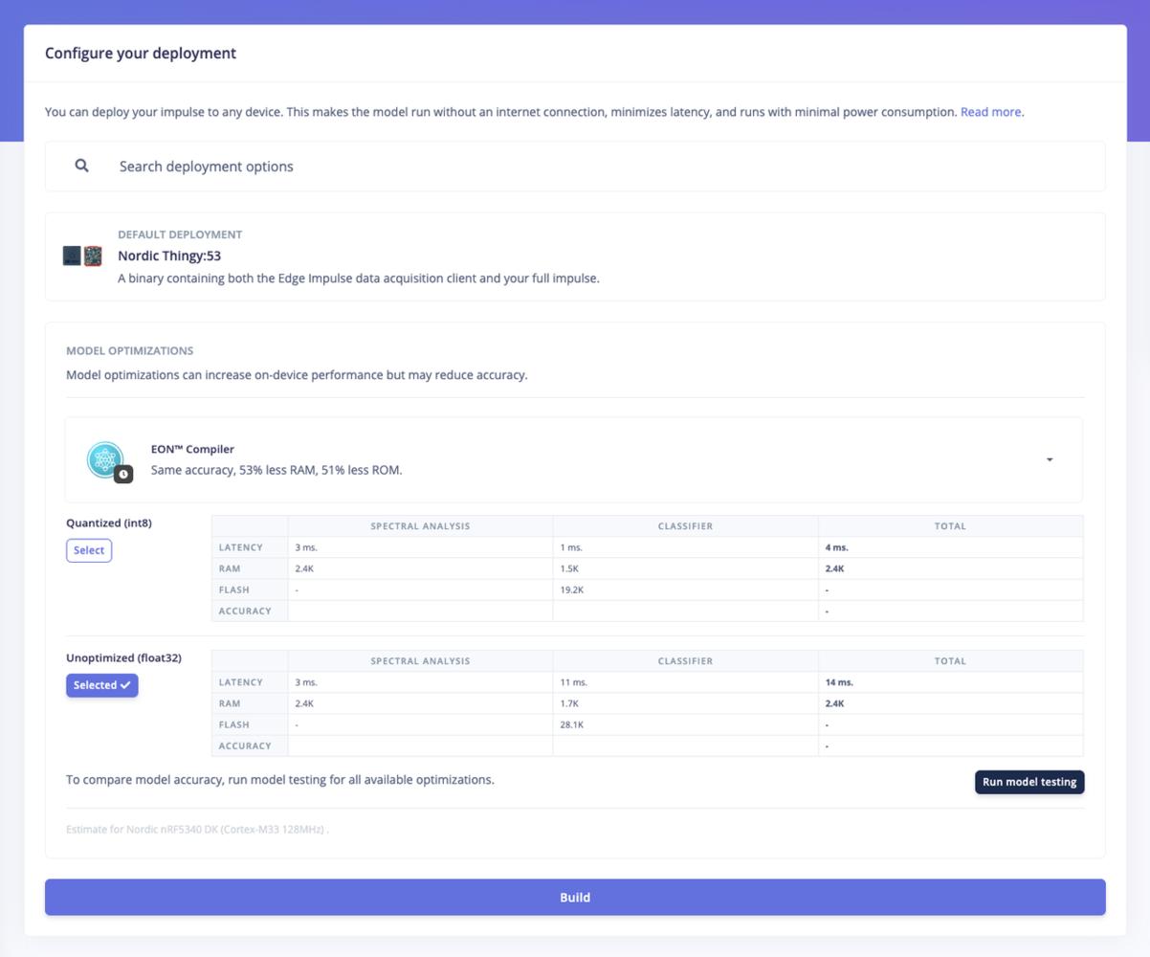Click the EON Compiler atom icon
This screenshot has height=957, width=1150.
[x=105, y=460]
